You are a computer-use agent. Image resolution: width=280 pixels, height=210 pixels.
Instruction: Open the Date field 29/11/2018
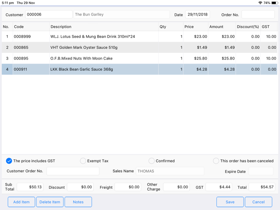pos(198,14)
